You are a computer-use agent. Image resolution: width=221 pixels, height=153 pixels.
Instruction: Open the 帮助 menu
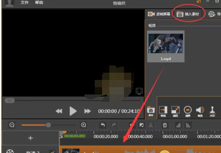coord(39,3)
